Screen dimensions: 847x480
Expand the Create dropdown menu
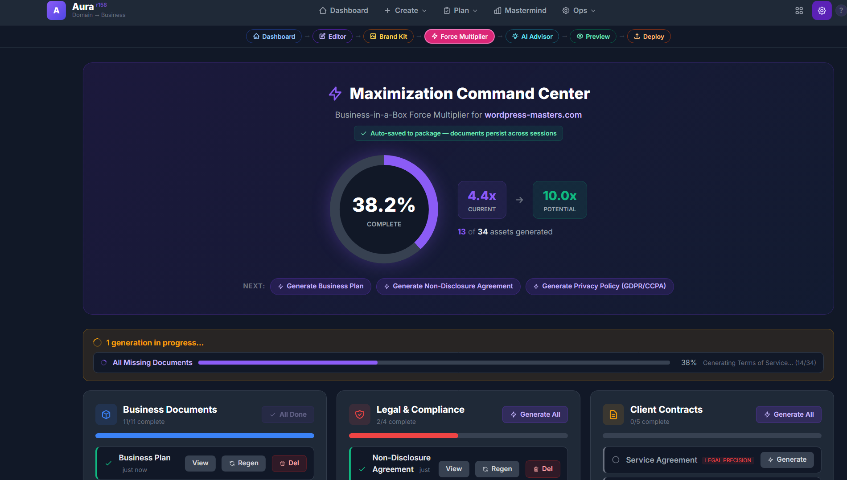click(x=406, y=10)
